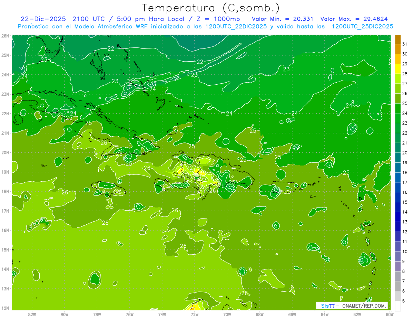Screen dimensions: 414x319
Task: Click the "13N" latitude axis label
Action: [x=5, y=288]
